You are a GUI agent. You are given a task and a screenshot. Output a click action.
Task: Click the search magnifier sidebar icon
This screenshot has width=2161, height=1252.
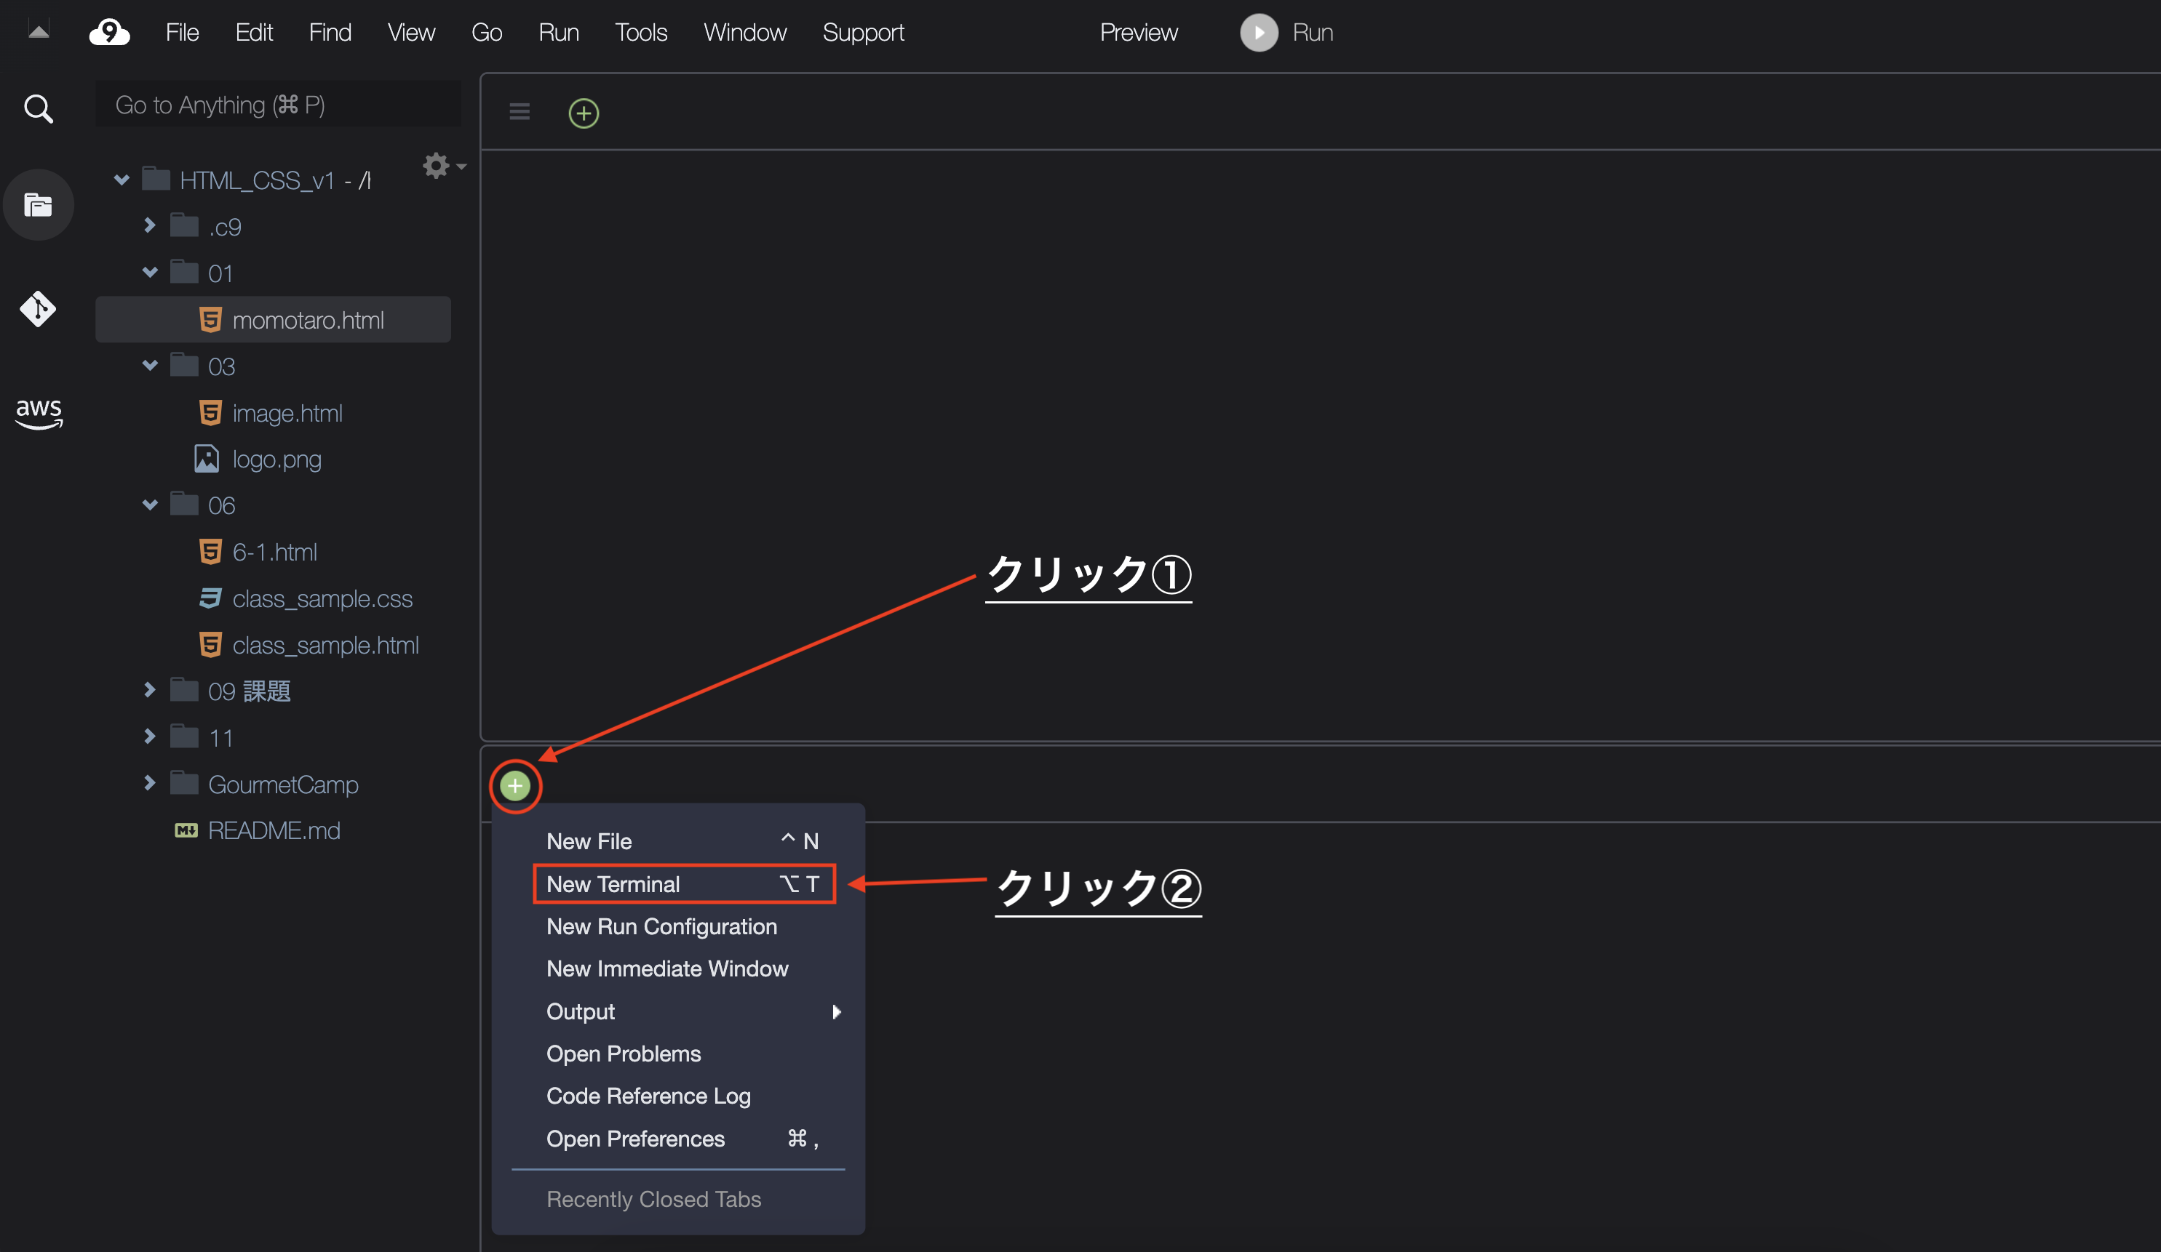pyautogui.click(x=38, y=109)
